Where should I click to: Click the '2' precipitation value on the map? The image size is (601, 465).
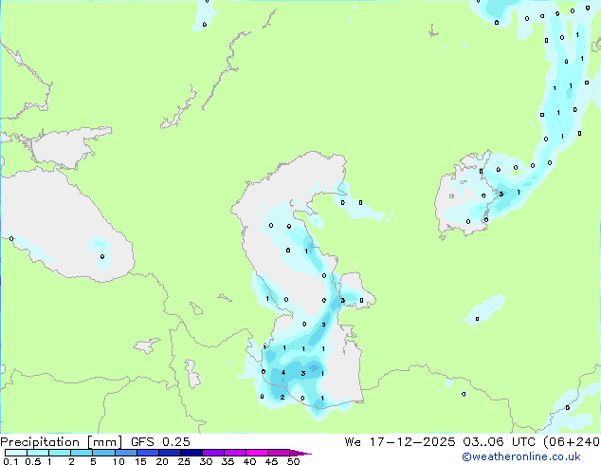pos(282,397)
